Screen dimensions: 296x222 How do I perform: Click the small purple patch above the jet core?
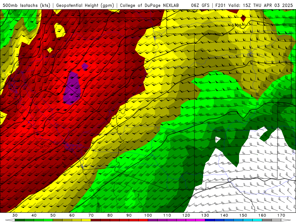[x=85, y=66]
